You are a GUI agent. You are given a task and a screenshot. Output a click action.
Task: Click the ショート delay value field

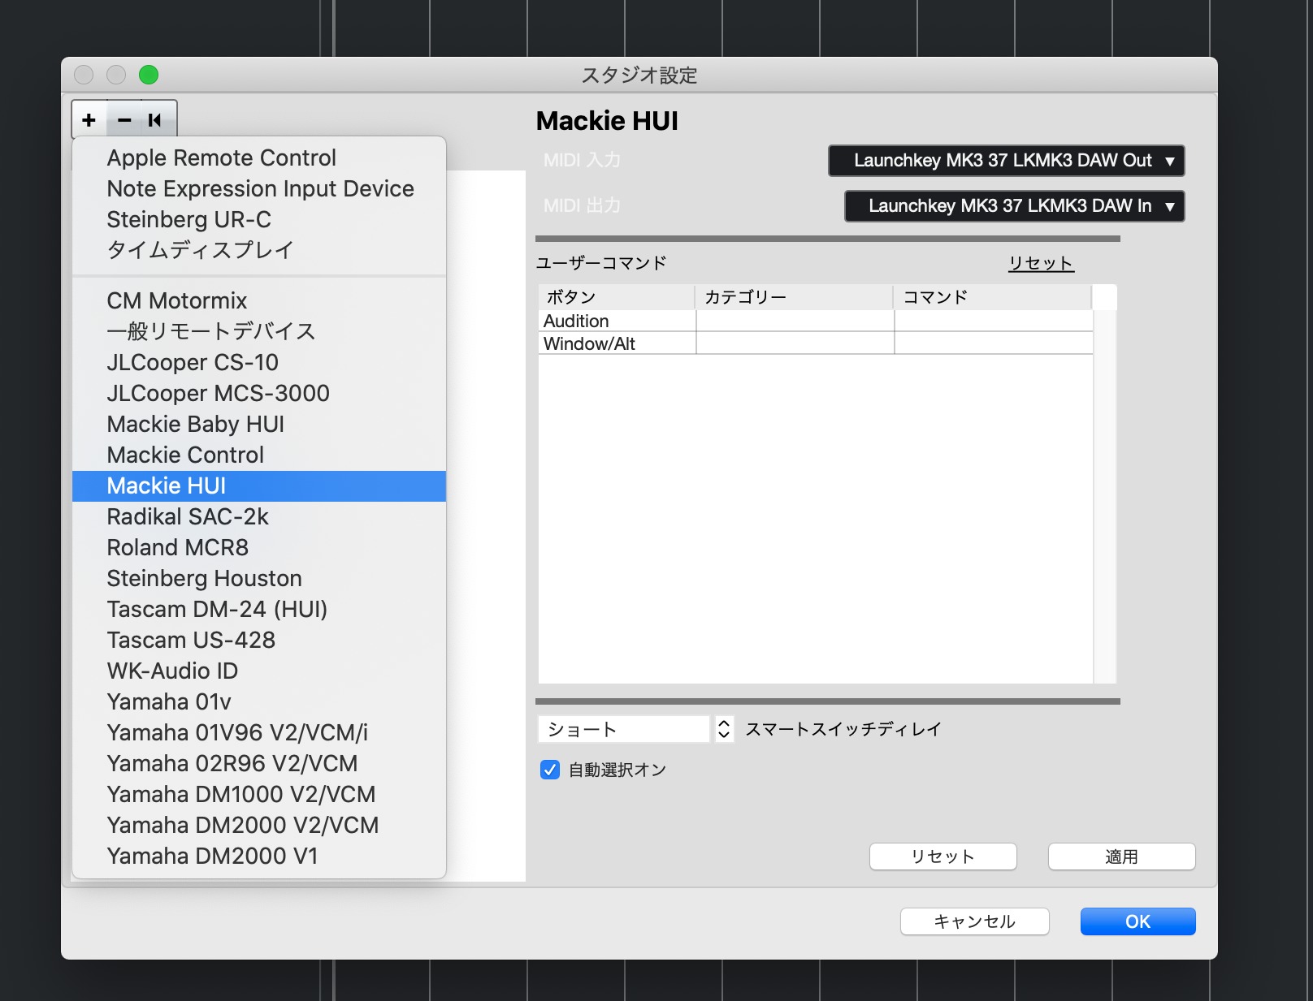click(x=623, y=729)
